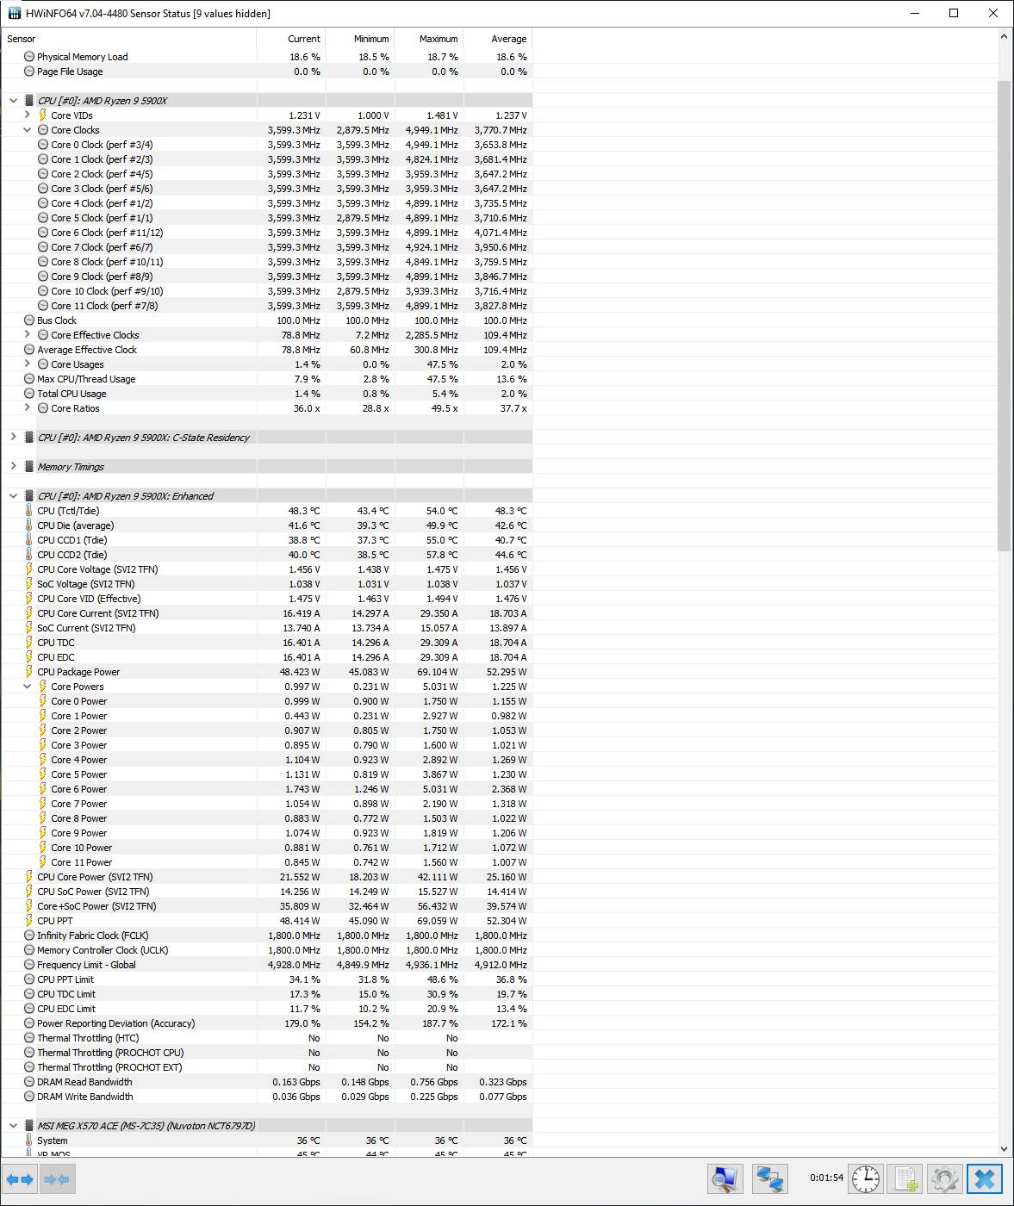Image resolution: width=1014 pixels, height=1206 pixels.
Task: Click the round icon beside CPU PPT Limit
Action: (29, 979)
